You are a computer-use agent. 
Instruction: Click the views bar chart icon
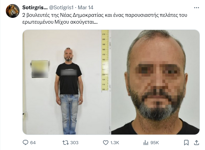tap(146, 142)
